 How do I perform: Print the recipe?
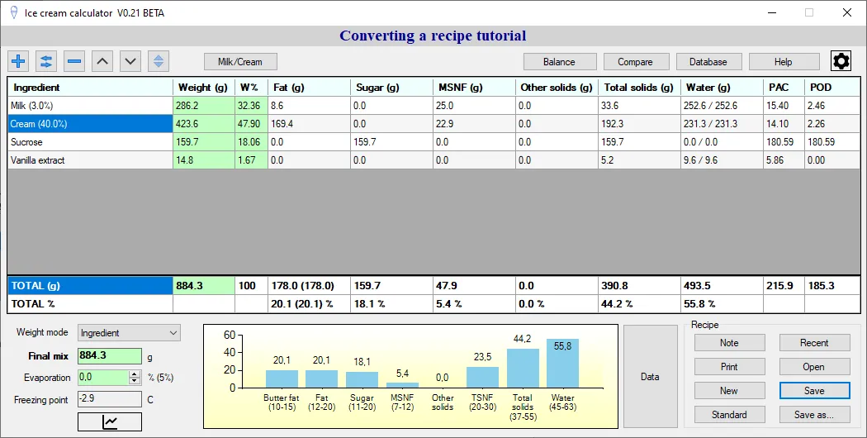point(729,367)
